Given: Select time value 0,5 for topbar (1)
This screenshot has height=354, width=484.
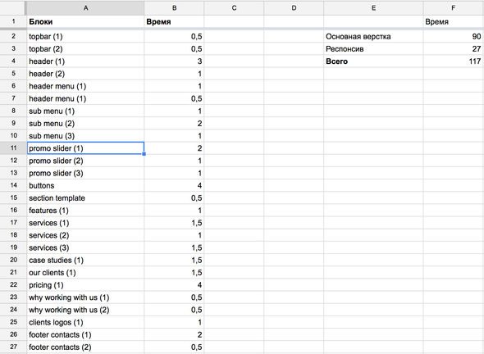Looking at the screenshot, I should click(x=174, y=36).
